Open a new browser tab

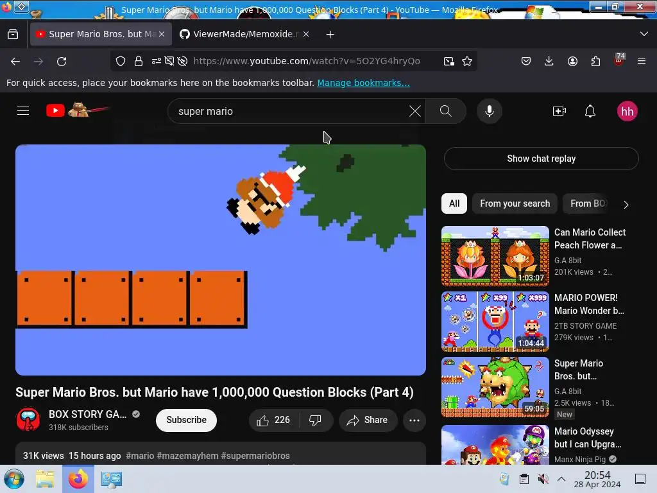pyautogui.click(x=330, y=35)
